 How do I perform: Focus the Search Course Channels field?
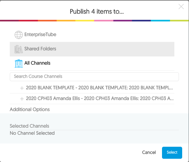94,77
